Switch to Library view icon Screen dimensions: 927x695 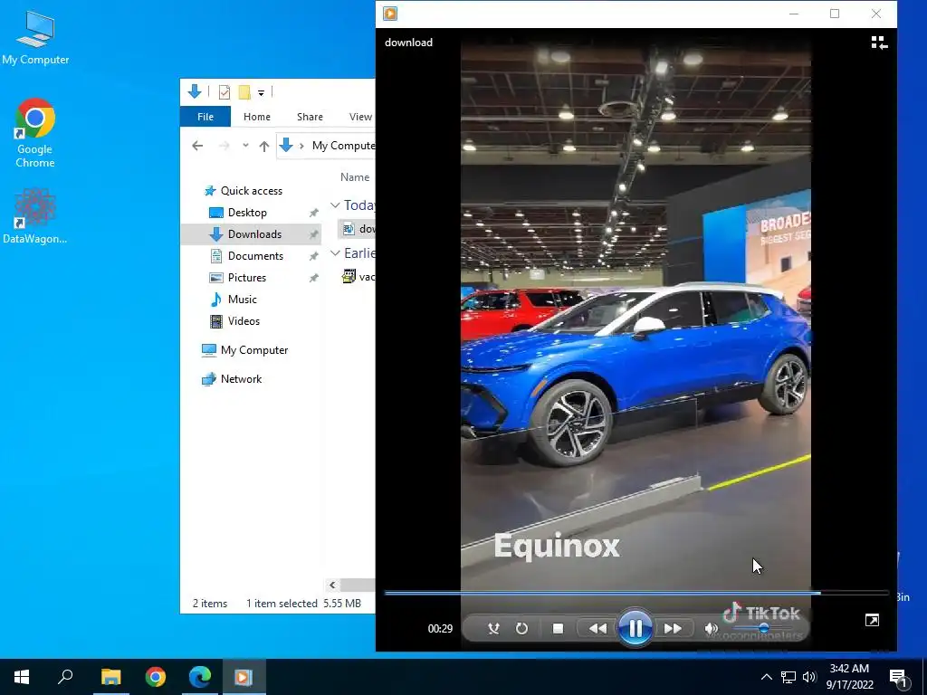point(879,43)
